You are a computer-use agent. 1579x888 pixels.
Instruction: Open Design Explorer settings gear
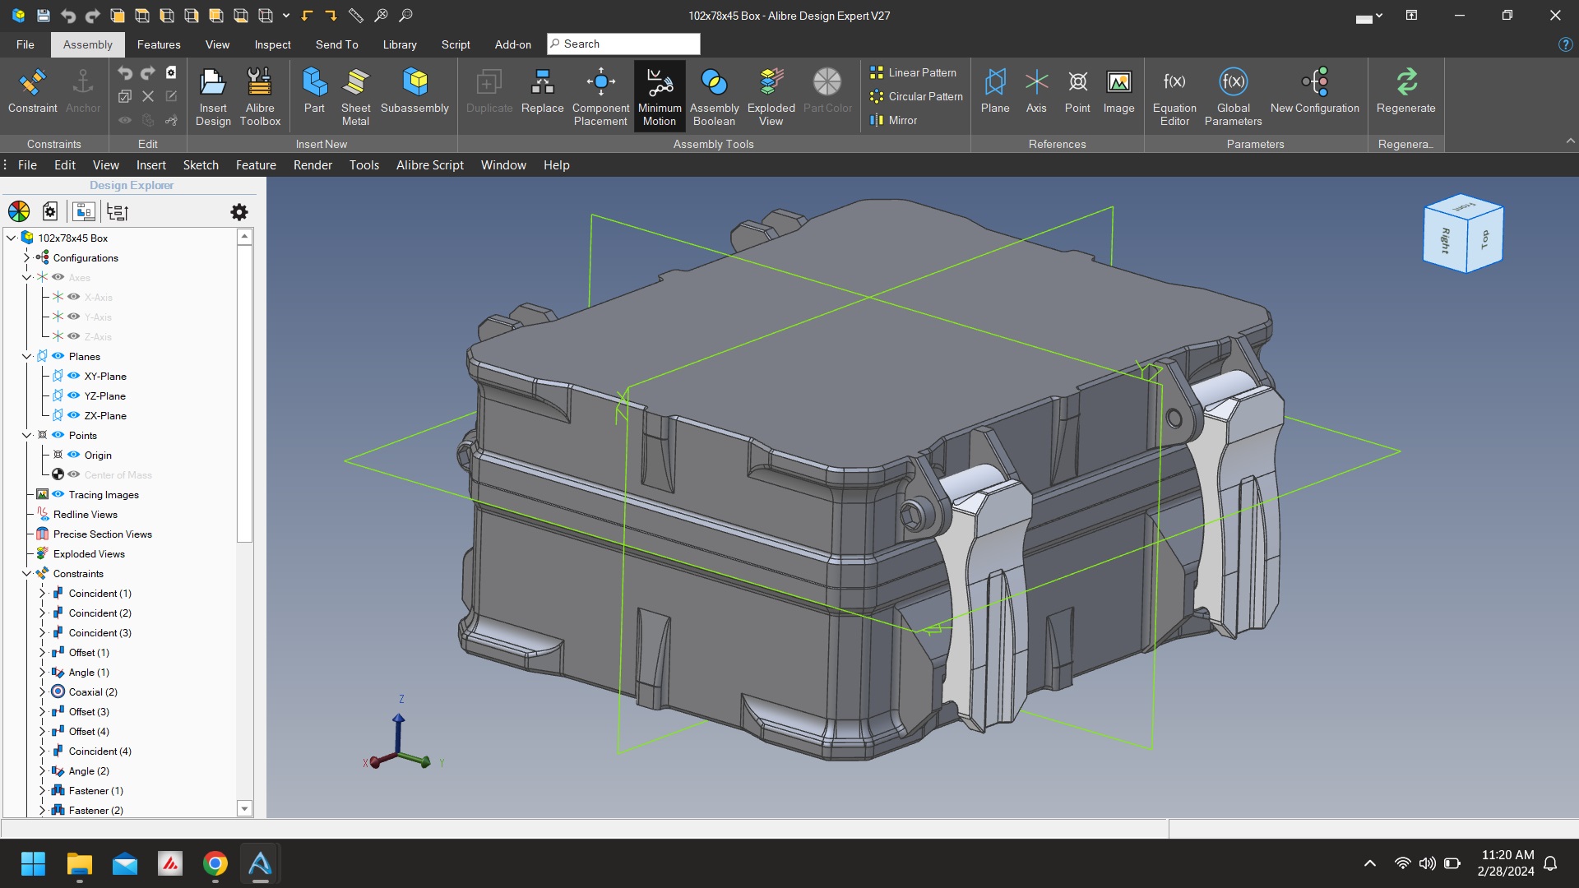click(239, 212)
